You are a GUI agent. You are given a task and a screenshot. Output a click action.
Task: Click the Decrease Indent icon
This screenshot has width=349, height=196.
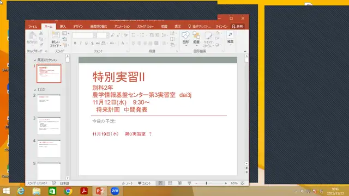tap(152, 35)
